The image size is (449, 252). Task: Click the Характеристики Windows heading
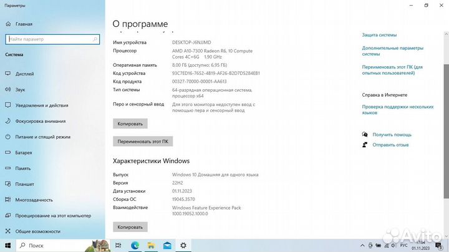click(x=151, y=161)
